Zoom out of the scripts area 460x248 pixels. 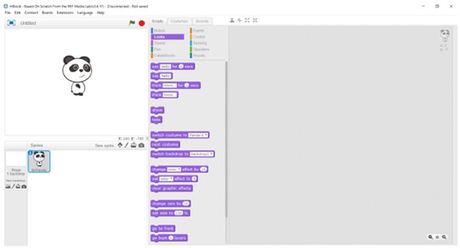coord(430,237)
